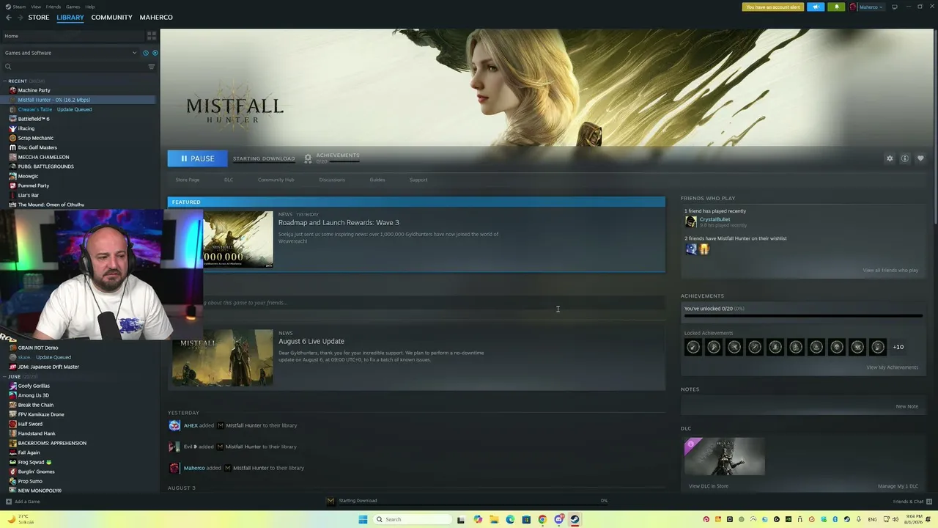938x528 pixels.
Task: Show game info with the info icon
Action: 905,158
